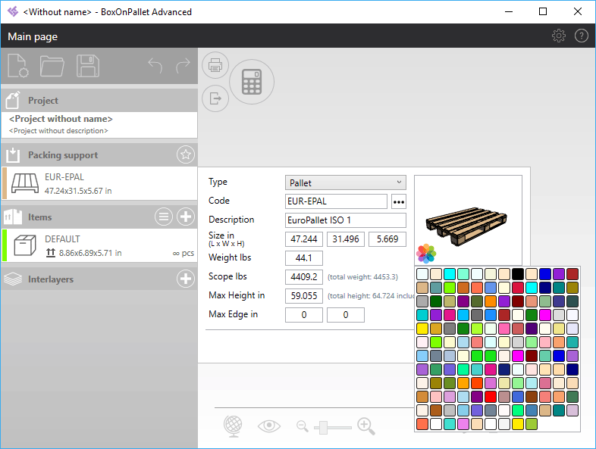Image resolution: width=596 pixels, height=449 pixels.
Task: Click the Project without name title
Action: [x=61, y=119]
